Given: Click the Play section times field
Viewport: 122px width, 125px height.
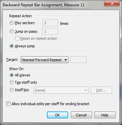Looking at the screenshot, I should 50,23.
